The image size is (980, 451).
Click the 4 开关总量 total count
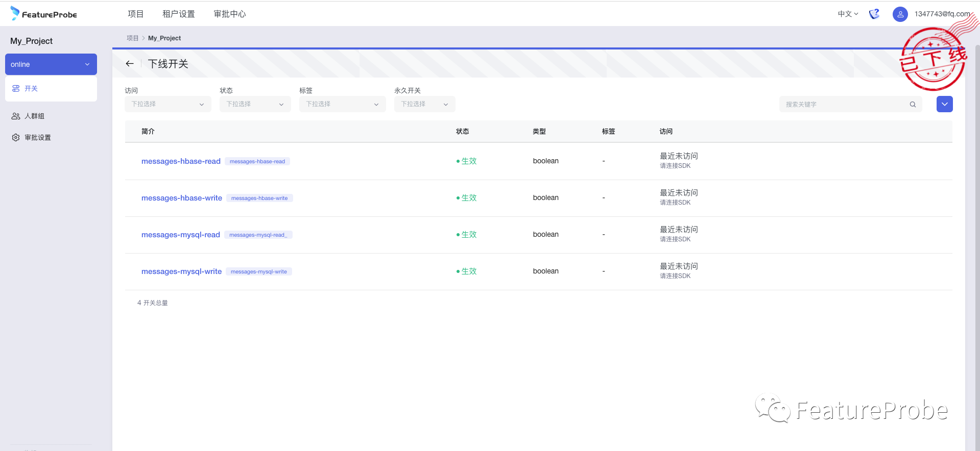pyautogui.click(x=153, y=303)
